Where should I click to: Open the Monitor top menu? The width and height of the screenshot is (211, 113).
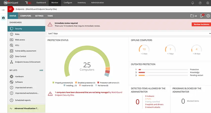(55, 3)
